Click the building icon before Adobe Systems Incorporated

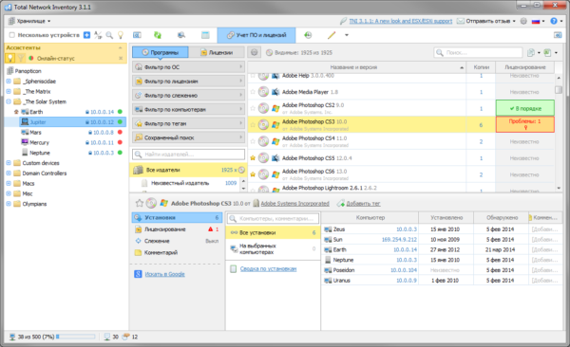[256, 203]
